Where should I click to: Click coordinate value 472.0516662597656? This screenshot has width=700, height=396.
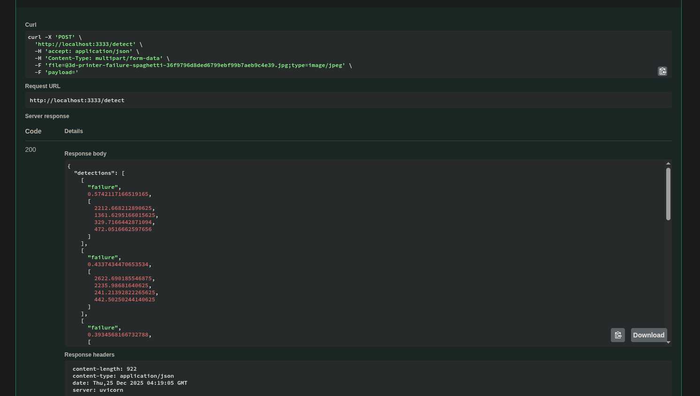tap(123, 229)
